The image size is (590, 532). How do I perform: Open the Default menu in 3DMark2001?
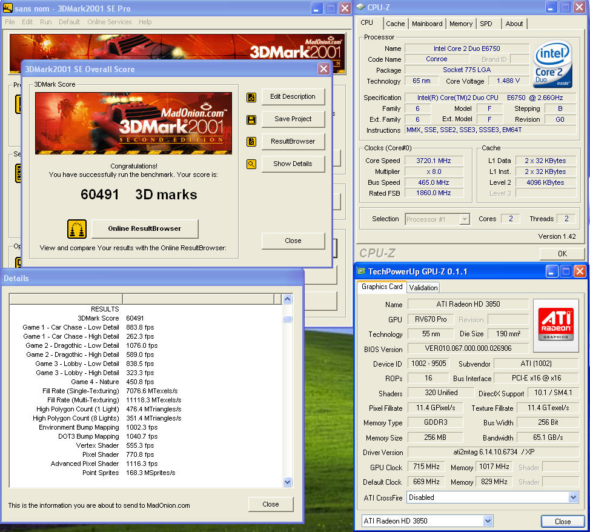pos(69,22)
